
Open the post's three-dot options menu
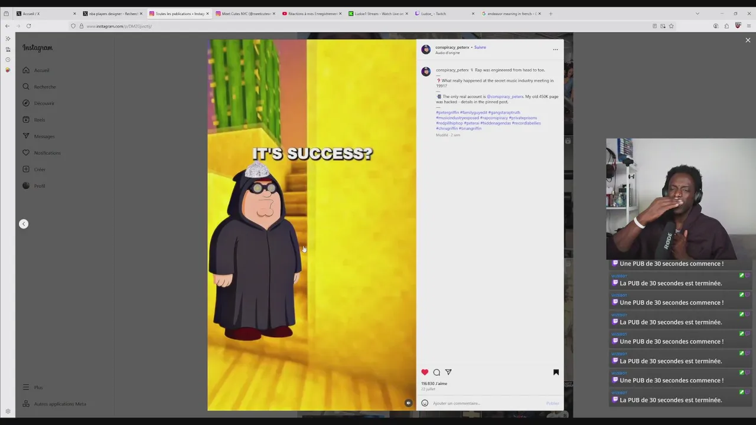tap(555, 50)
